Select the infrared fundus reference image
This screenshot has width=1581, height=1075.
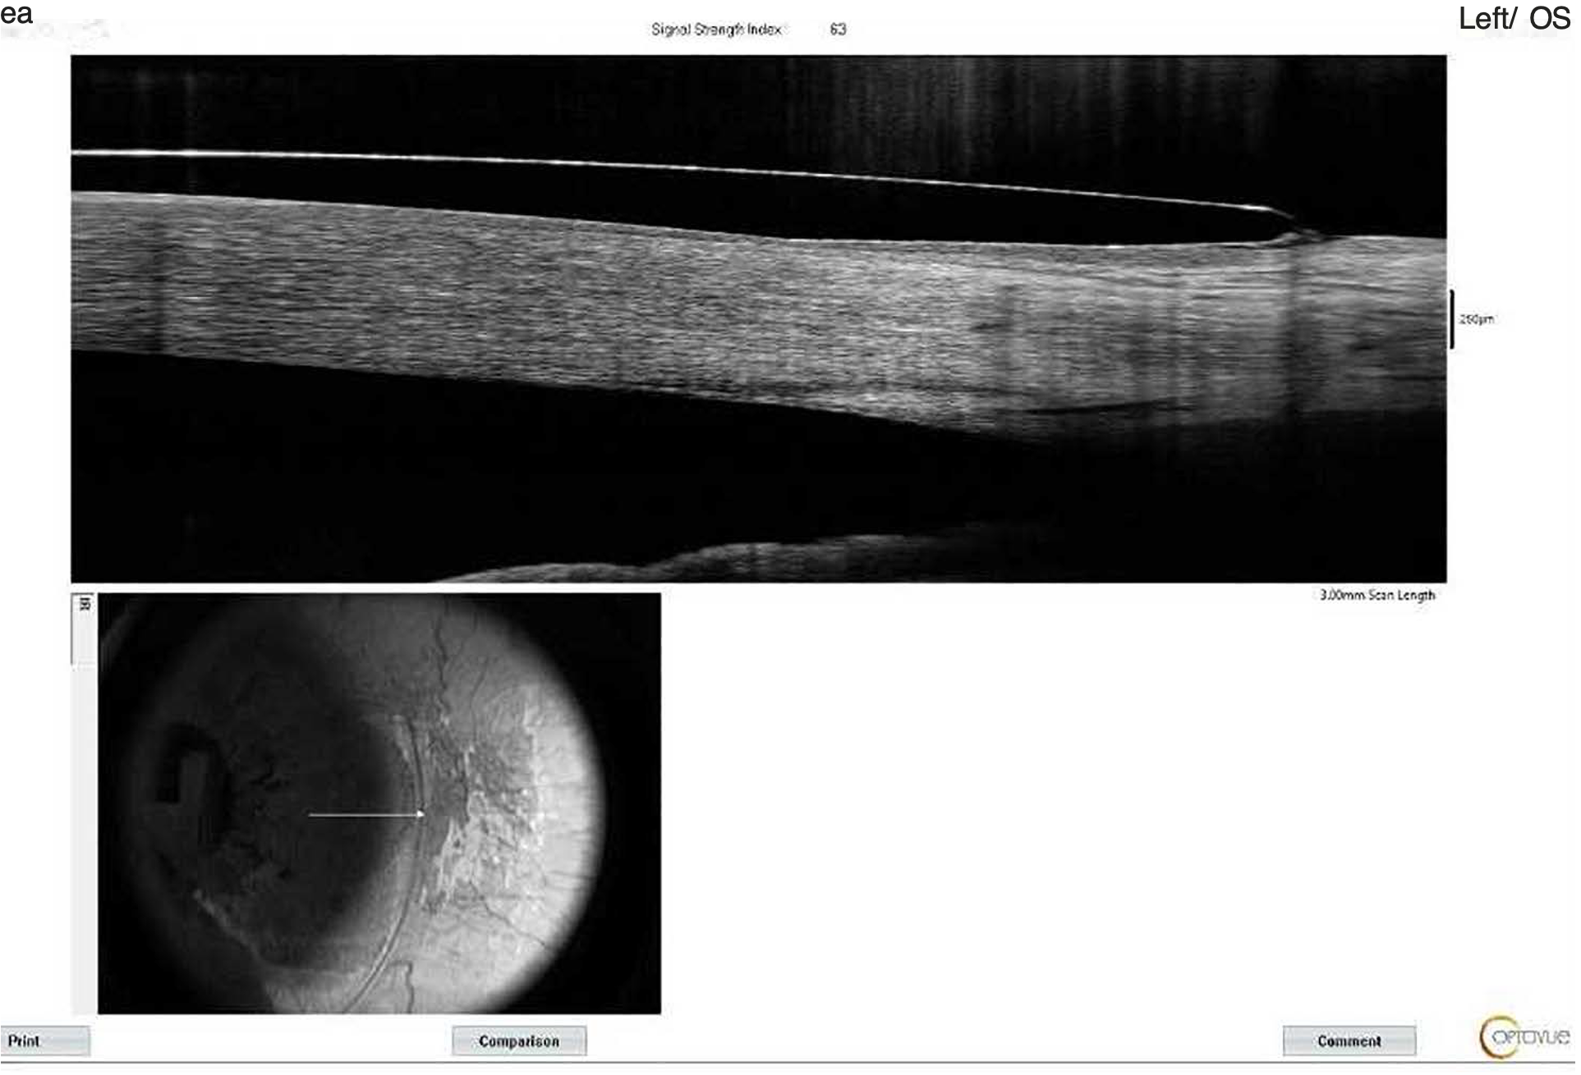pyautogui.click(x=379, y=803)
